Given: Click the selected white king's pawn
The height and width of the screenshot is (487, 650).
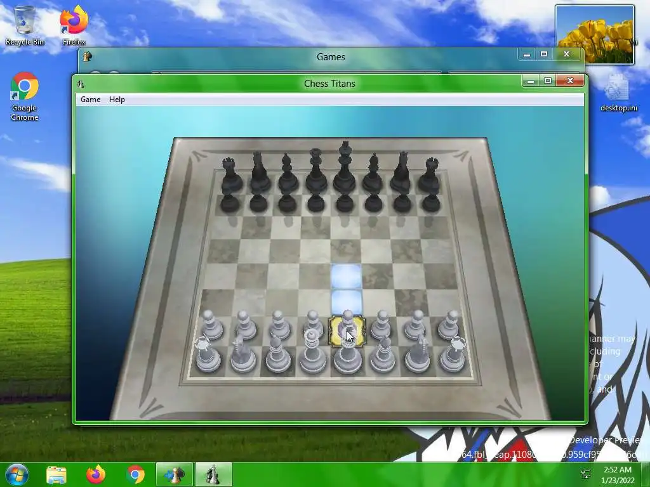Looking at the screenshot, I should coord(347,330).
